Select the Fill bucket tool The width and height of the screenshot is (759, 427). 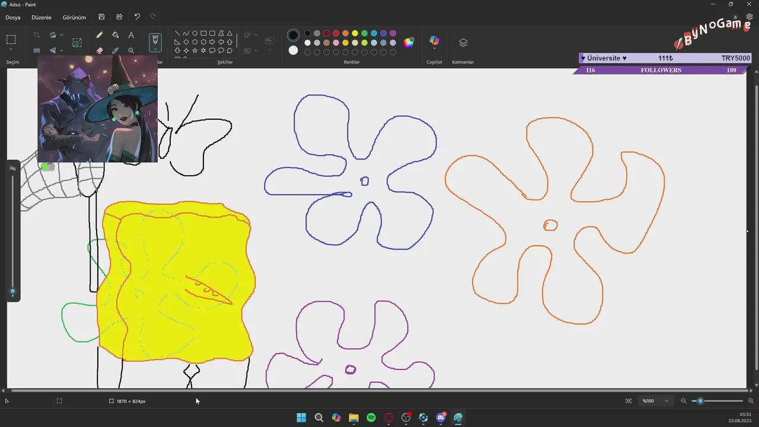pyautogui.click(x=116, y=35)
